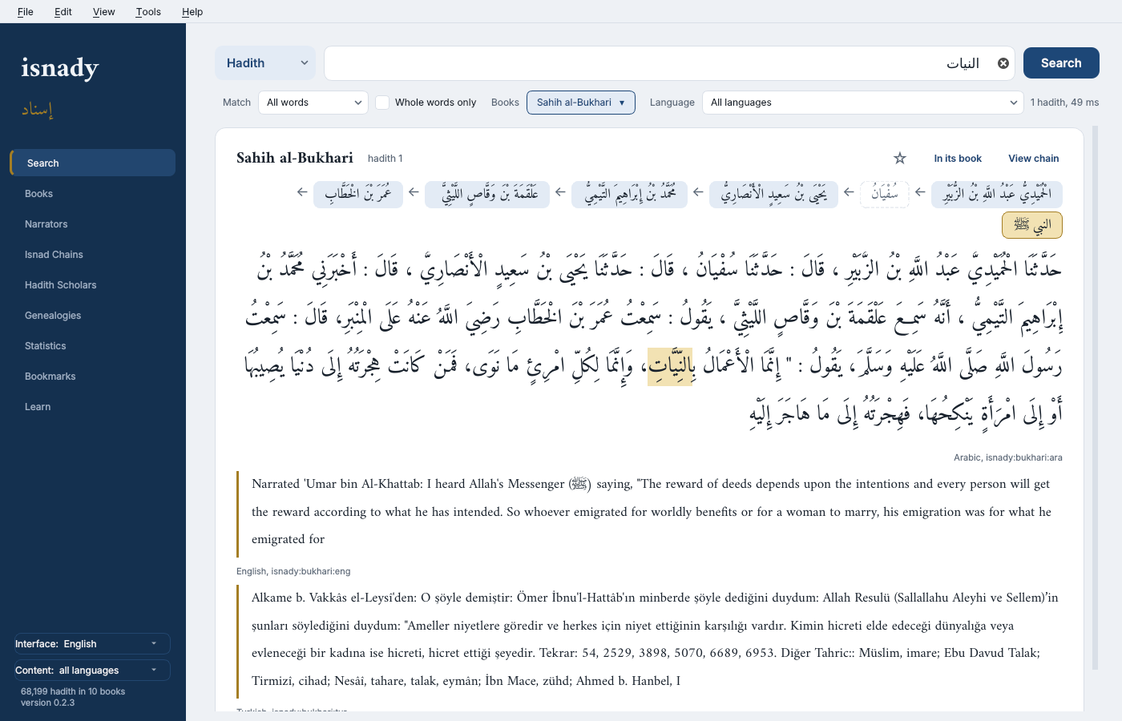Image resolution: width=1122 pixels, height=721 pixels.
Task: Open the Statistics page
Action: 93,346
